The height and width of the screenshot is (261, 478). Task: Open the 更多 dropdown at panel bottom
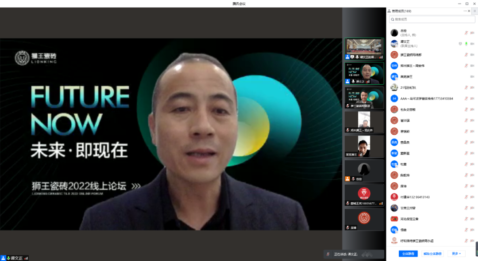pos(456,253)
